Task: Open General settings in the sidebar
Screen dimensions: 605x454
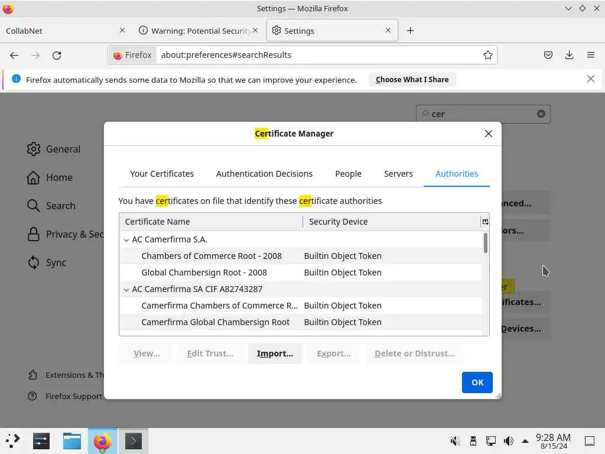Action: coord(54,149)
